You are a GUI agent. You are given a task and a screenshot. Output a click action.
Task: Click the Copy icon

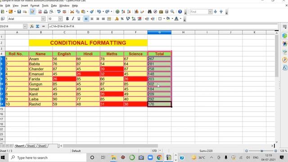[78, 12]
